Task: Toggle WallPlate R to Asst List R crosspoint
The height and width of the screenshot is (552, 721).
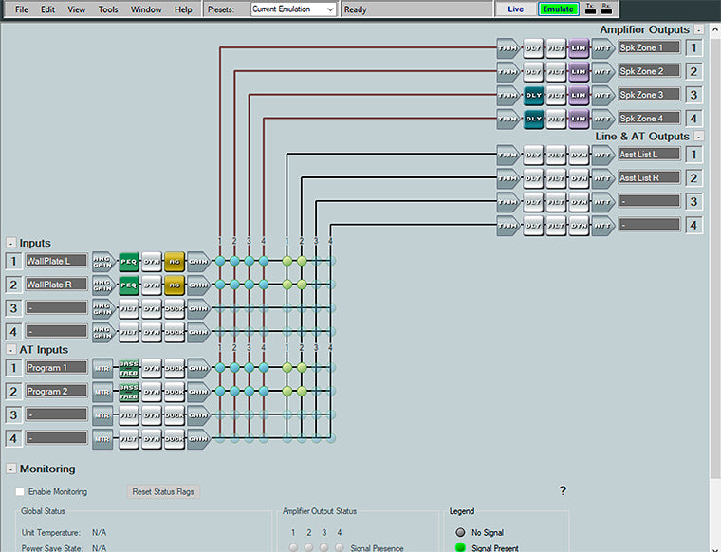Action: [x=302, y=285]
